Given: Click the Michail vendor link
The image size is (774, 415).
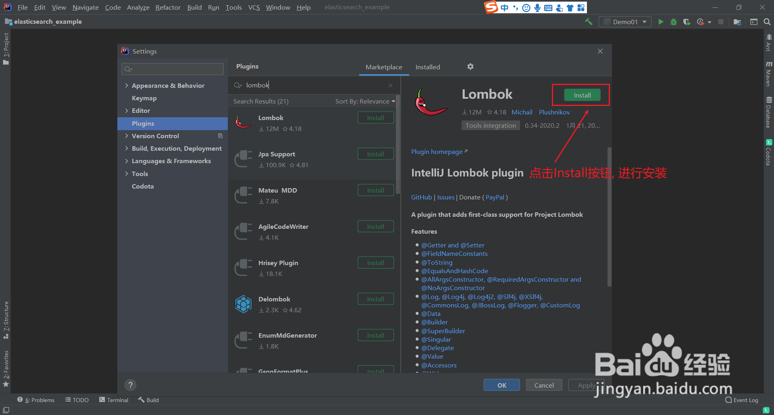Looking at the screenshot, I should click(x=522, y=112).
